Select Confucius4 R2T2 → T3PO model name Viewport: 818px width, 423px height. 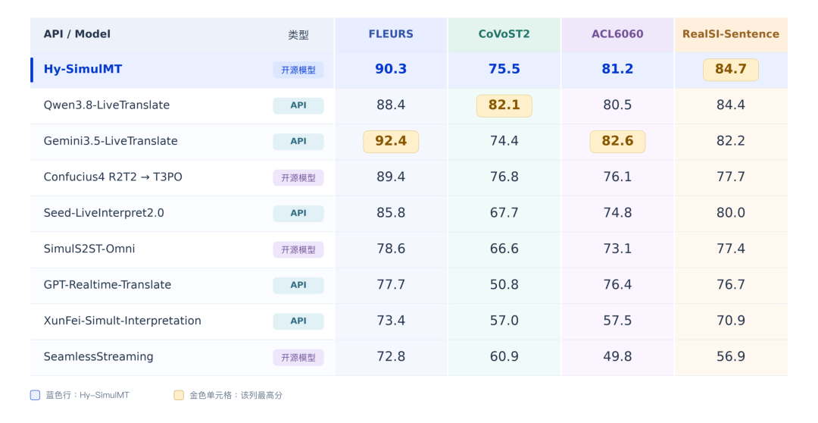click(113, 177)
